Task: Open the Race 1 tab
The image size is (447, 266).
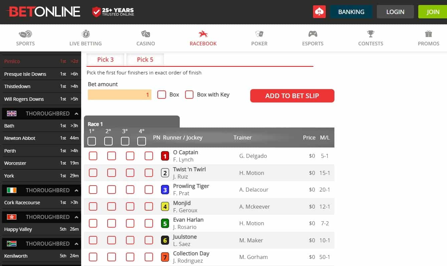Action: point(132,122)
